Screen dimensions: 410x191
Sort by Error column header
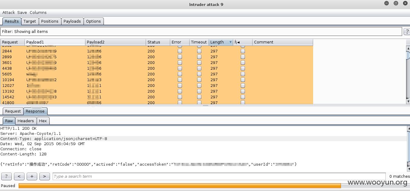click(x=180, y=42)
